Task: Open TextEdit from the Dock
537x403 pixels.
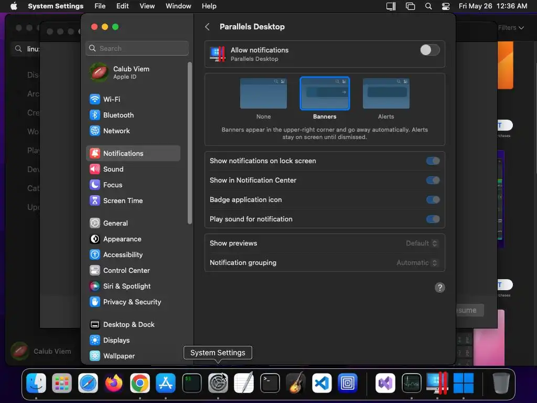Action: coord(244,383)
